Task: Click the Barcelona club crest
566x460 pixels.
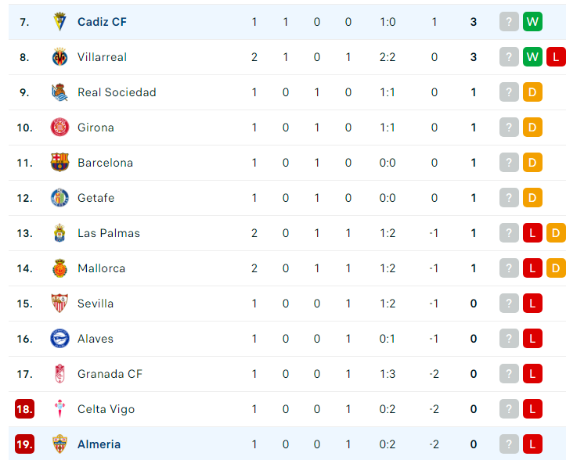Action: (59, 163)
